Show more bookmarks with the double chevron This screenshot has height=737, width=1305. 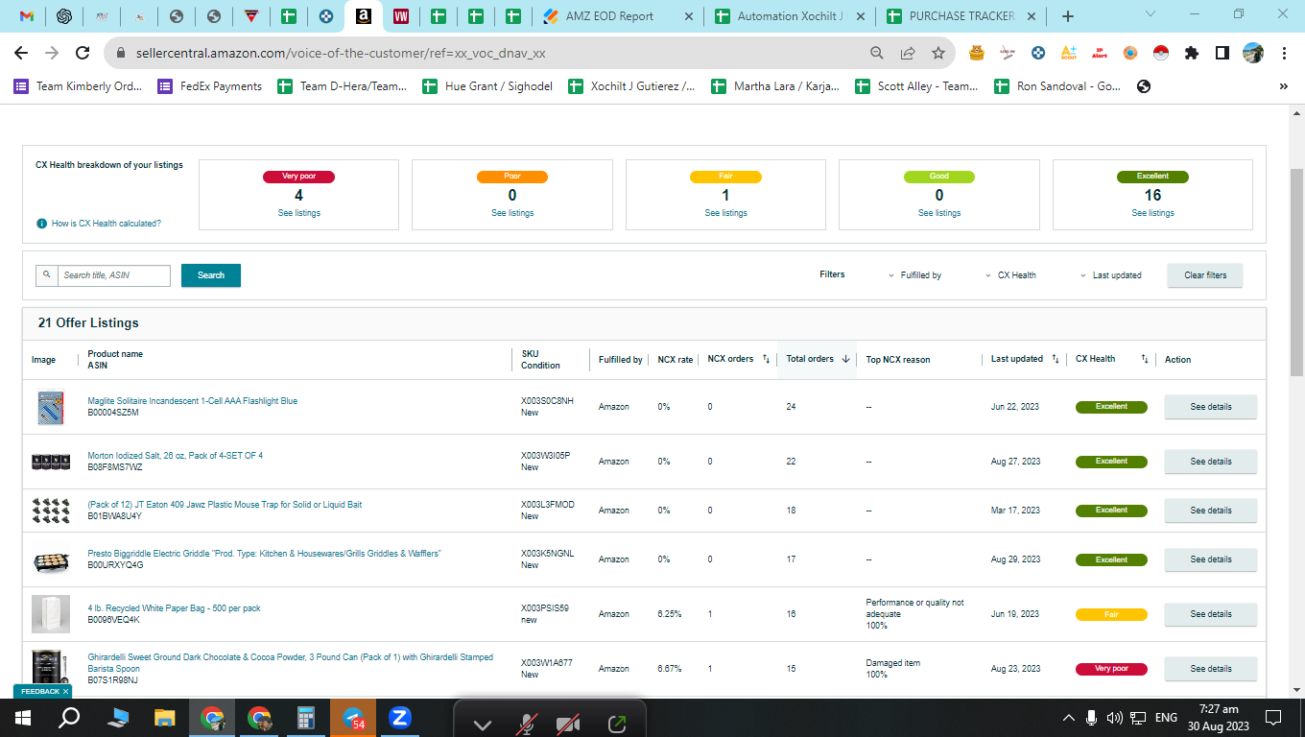(x=1284, y=86)
